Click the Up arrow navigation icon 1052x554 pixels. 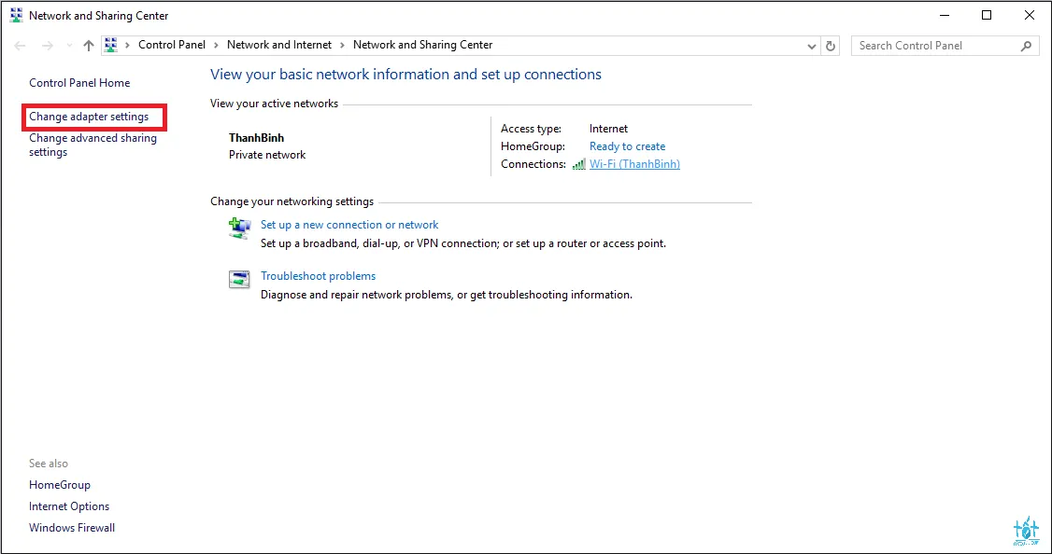point(89,46)
